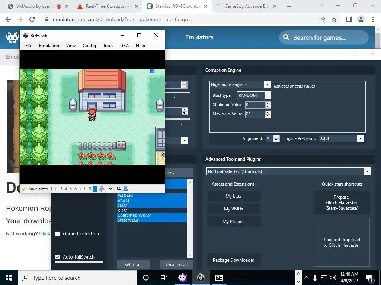Open My Lists
Screen dimensions: 381x285
(x=234, y=196)
